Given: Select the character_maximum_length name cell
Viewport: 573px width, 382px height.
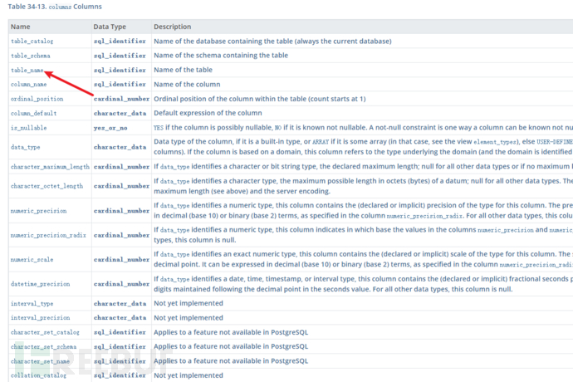Looking at the screenshot, I should 50,167.
